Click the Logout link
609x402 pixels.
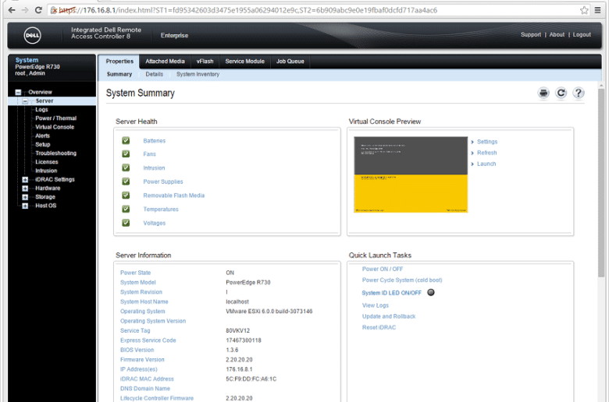(582, 34)
